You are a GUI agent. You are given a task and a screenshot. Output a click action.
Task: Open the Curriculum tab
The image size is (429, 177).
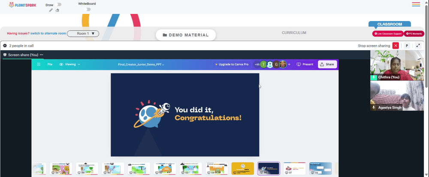click(294, 33)
